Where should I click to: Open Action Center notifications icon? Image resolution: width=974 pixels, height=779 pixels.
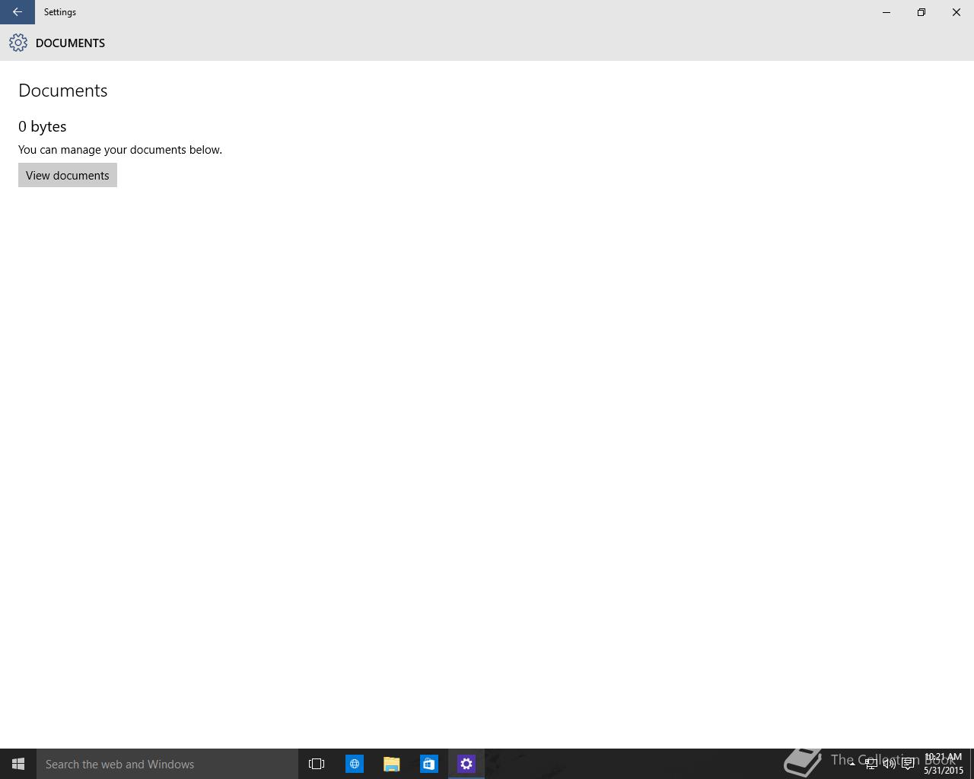pos(908,764)
